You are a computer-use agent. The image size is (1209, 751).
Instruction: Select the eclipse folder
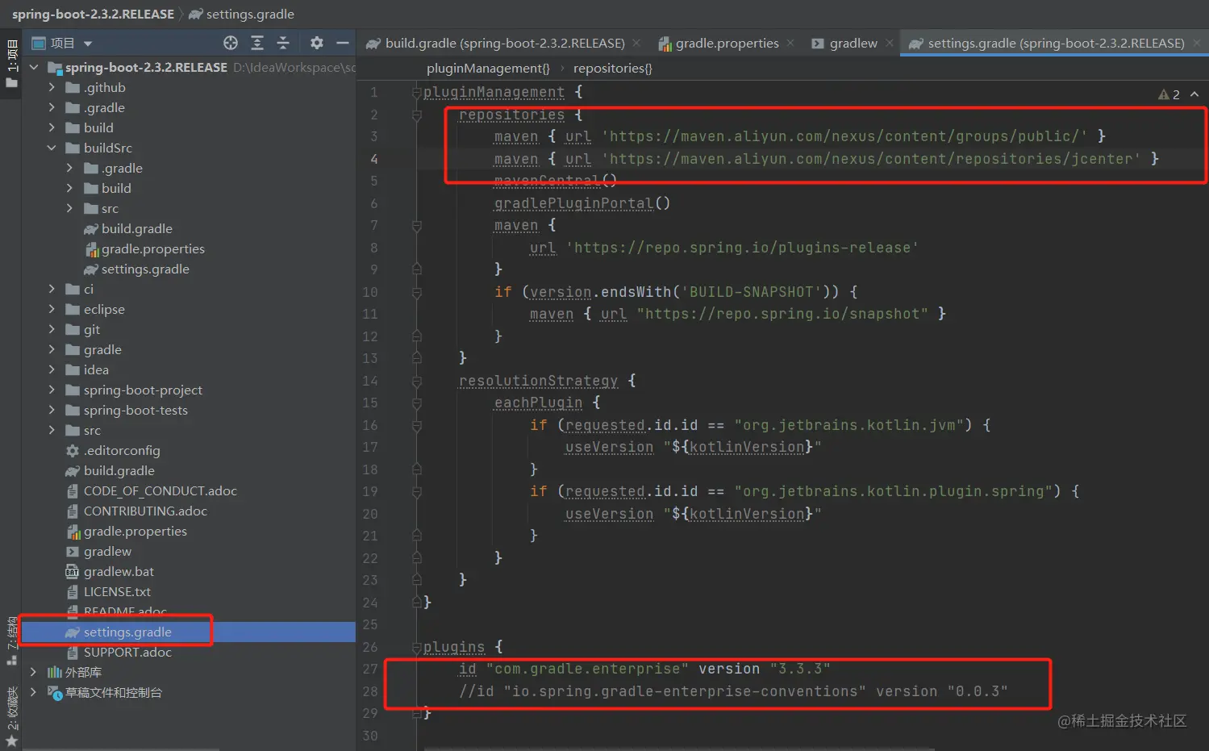[95, 309]
